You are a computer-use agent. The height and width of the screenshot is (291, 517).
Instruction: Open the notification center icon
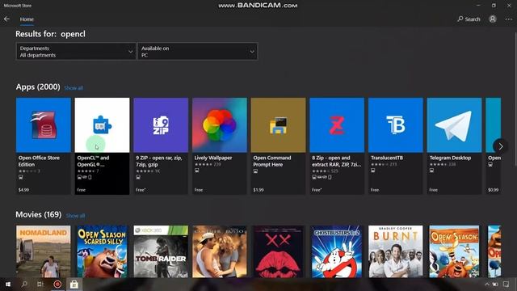[506, 284]
